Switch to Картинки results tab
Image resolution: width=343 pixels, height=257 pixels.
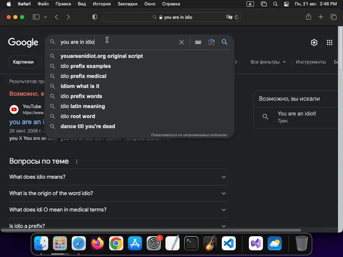pyautogui.click(x=23, y=62)
